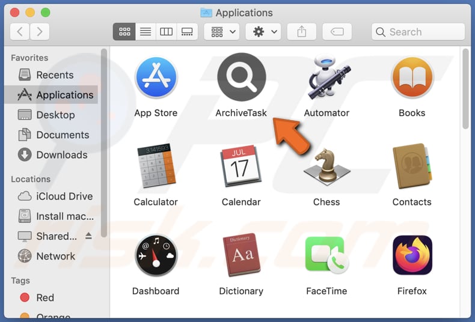This screenshot has height=322, width=475.
Task: Filter by the Red tag
Action: [52, 297]
